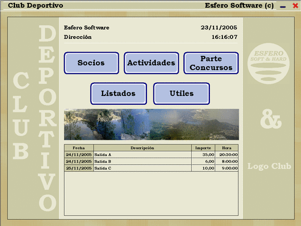This screenshot has width=301, height=226.
Task: Click the Importe column header
Action: [x=203, y=148]
